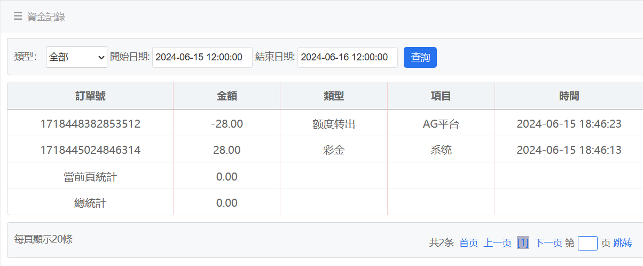
Task: Go to 首页 first page link
Action: point(468,243)
